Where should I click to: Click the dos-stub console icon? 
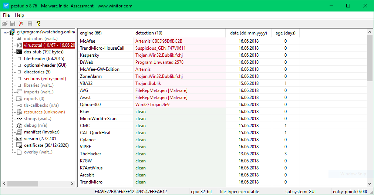[x=19, y=52]
